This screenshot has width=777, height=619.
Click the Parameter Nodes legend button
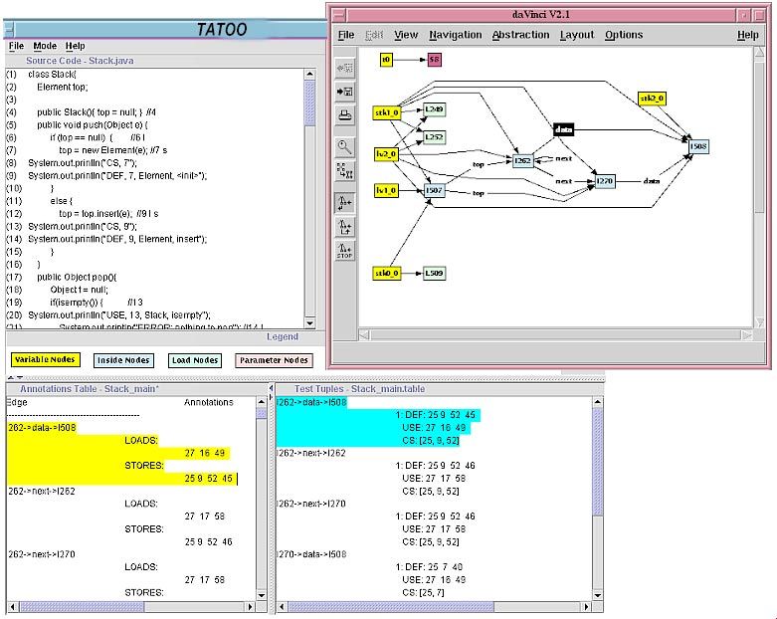pos(274,360)
